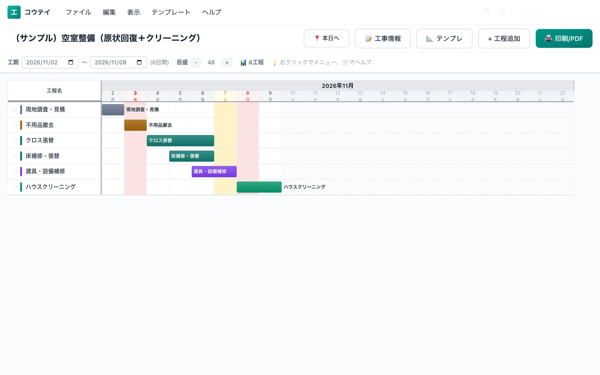This screenshot has height=375, width=600.
Task: Open the テンプレート menu
Action: [171, 12]
